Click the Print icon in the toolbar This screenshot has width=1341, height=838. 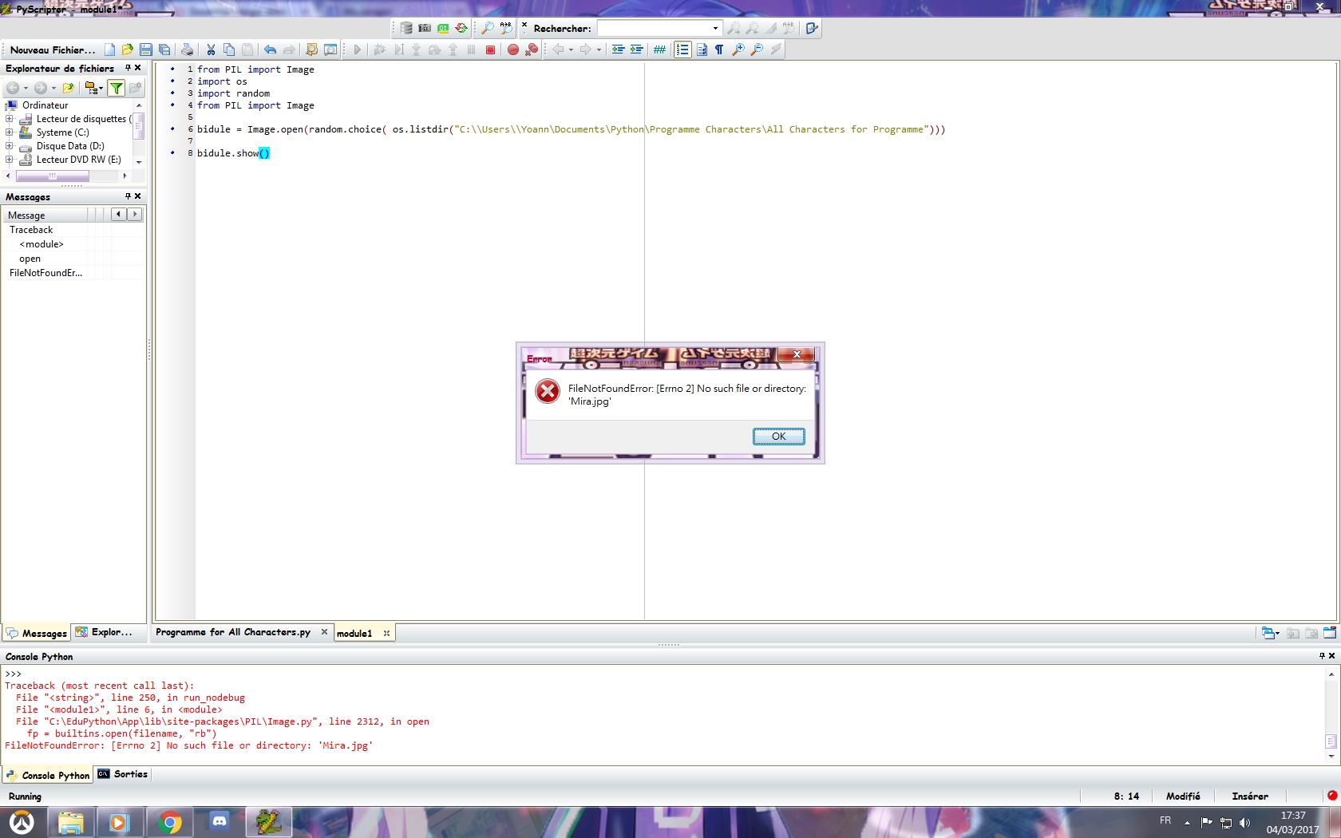(x=187, y=49)
